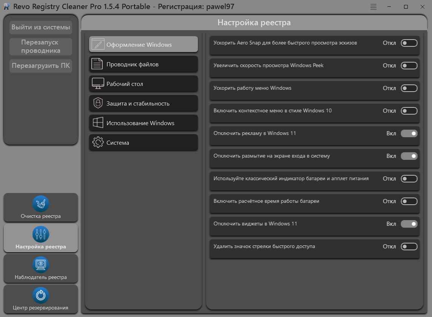Click the gear icon beside Система
The width and height of the screenshot is (432, 317).
pyautogui.click(x=98, y=142)
